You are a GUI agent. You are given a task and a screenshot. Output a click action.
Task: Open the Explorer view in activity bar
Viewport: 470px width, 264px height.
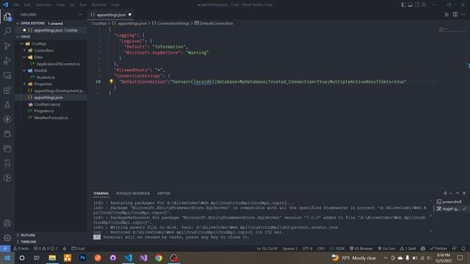7,17
